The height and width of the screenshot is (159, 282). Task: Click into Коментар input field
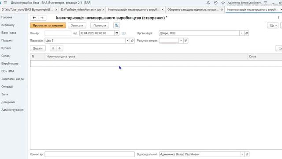pos(89,154)
